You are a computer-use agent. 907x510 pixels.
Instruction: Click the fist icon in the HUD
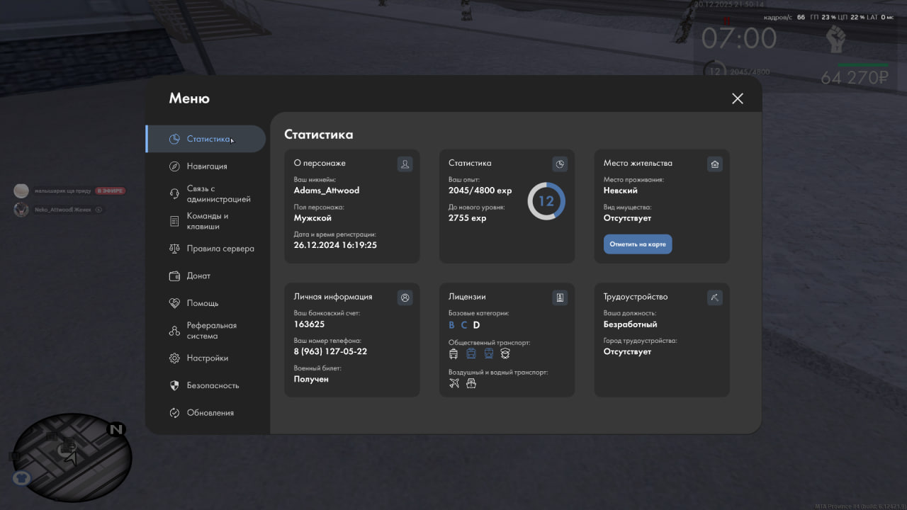[837, 38]
